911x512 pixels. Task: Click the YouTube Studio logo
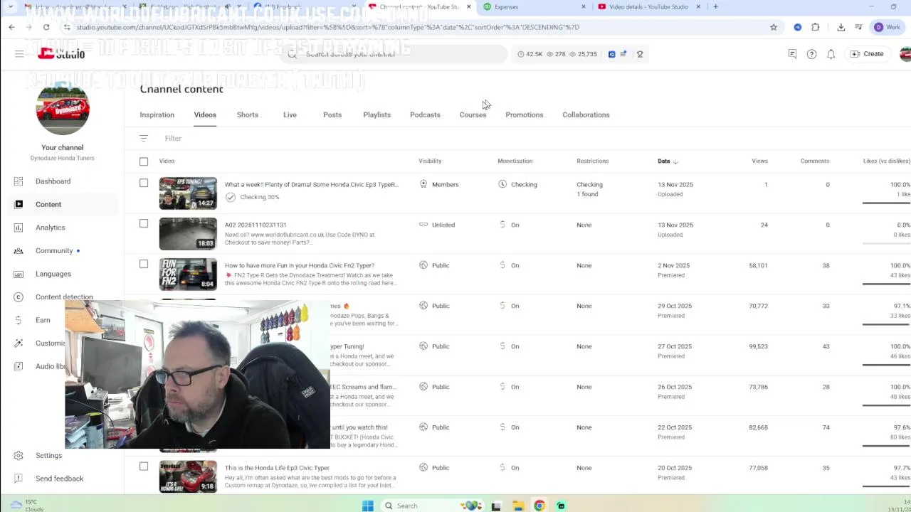(x=62, y=54)
